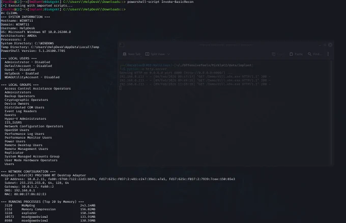This screenshot has height=223, width=346.
Task: Click the Paste clipboard icon in background terminal
Action: 291,54
